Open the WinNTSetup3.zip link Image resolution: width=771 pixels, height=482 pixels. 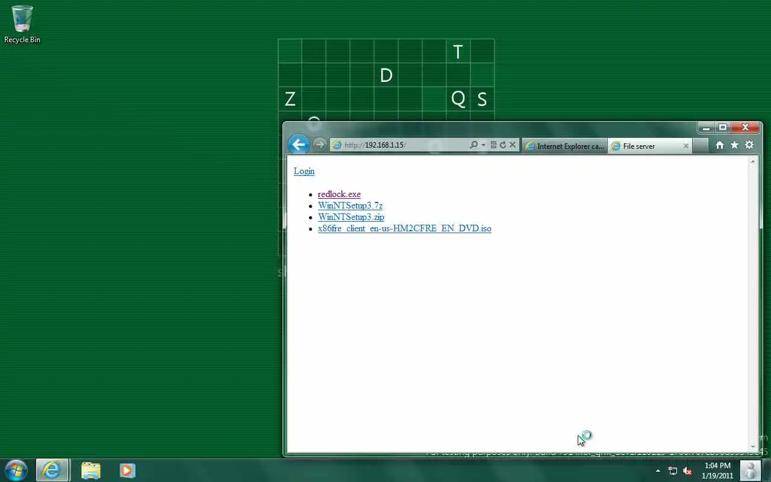tap(351, 217)
